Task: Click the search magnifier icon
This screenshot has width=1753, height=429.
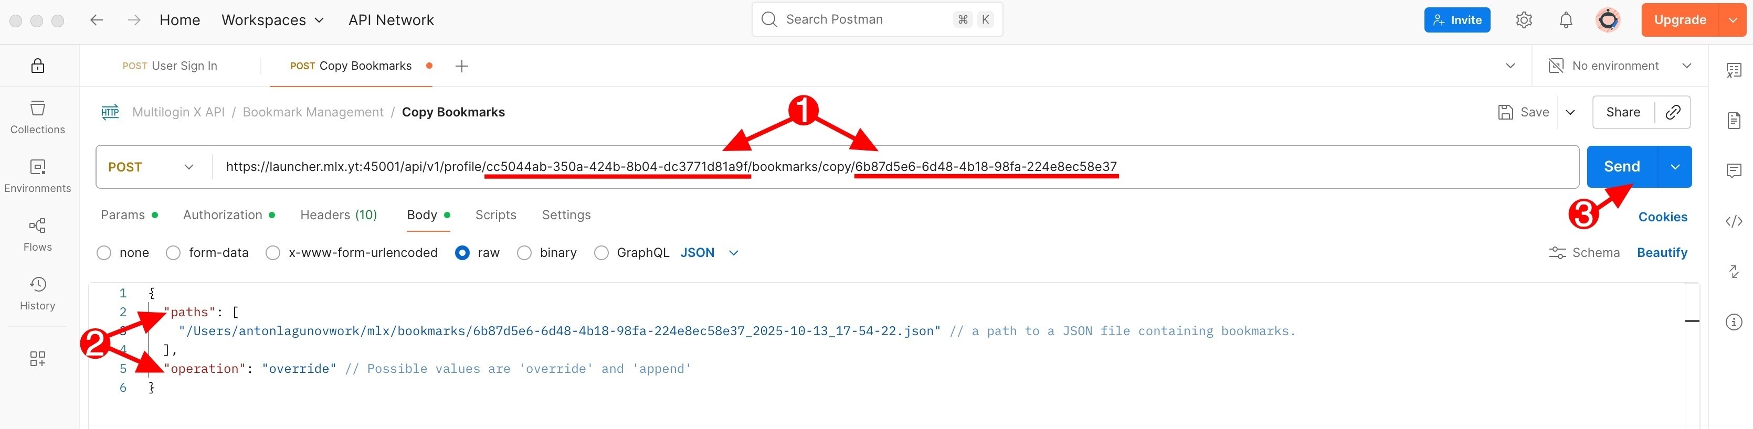Action: pos(769,19)
